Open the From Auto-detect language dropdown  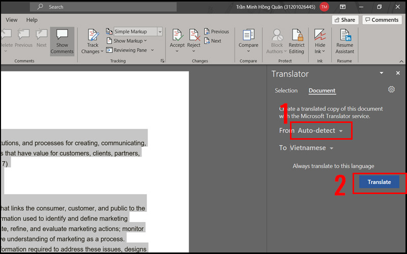pos(320,131)
